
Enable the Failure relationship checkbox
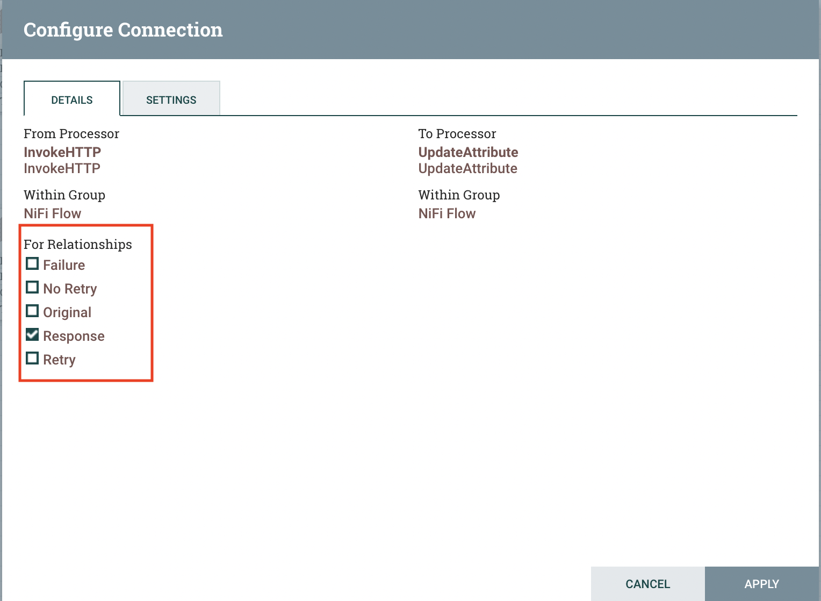coord(32,263)
